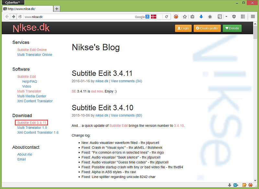Screen dimensions: 259x189
Task: Open the hamburger menu
Action: (x=253, y=17)
